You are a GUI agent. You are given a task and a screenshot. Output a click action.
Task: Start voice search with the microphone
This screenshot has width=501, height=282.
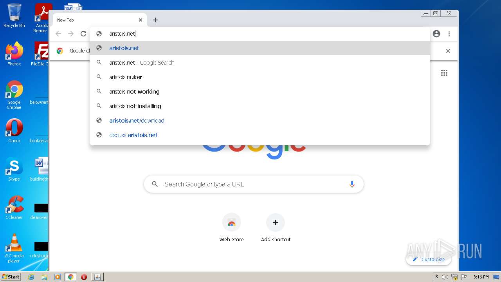[352, 184]
